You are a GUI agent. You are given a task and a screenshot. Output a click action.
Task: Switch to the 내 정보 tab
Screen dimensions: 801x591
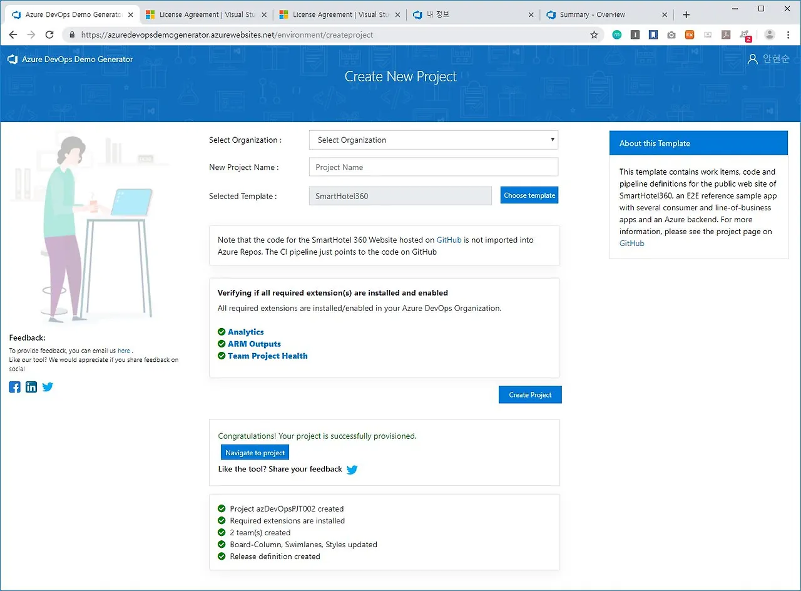click(x=473, y=14)
